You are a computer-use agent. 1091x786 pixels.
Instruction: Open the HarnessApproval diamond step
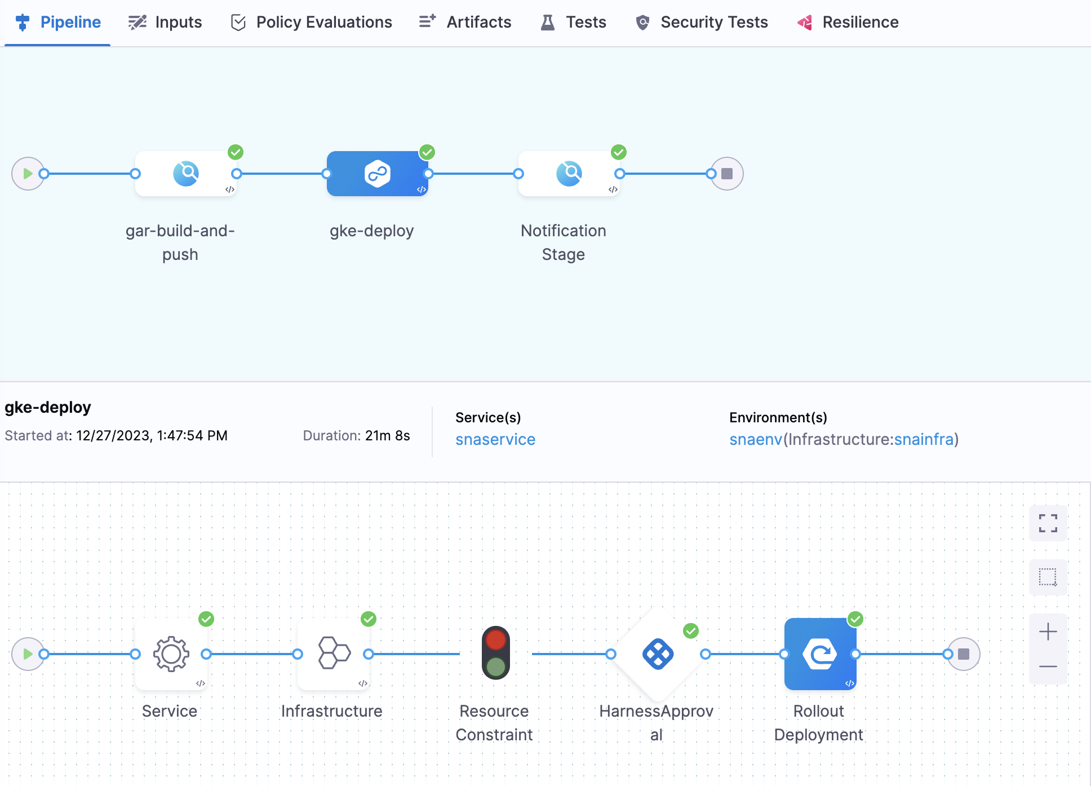coord(658,654)
